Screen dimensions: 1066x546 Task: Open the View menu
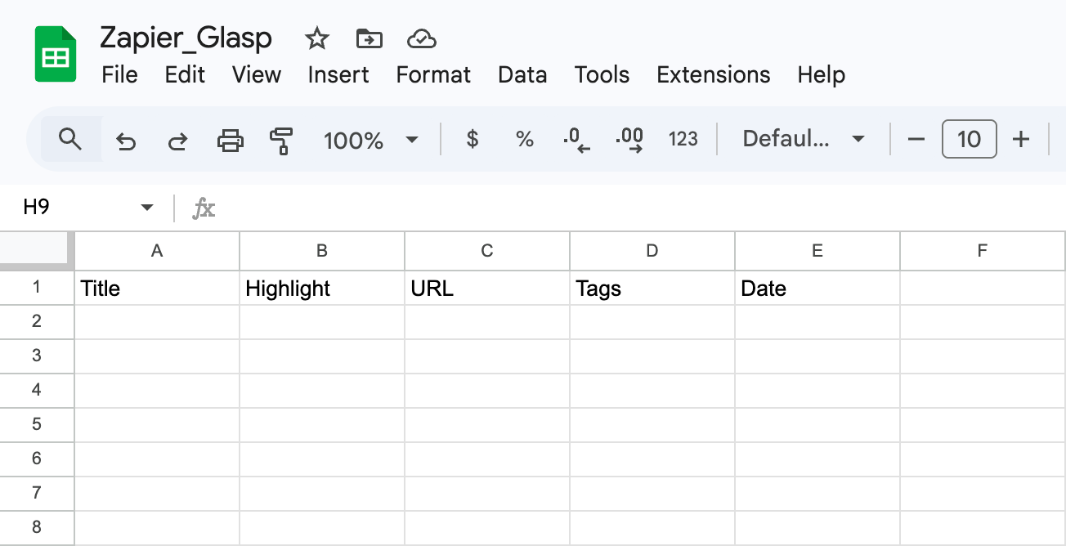[x=256, y=75]
